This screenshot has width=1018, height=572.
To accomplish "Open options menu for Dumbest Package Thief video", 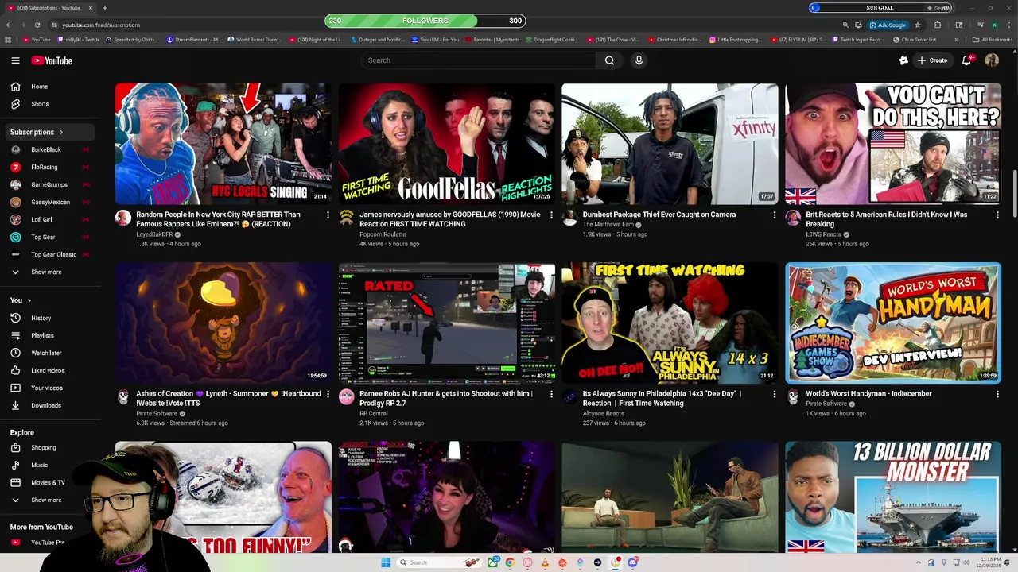I will tap(775, 214).
